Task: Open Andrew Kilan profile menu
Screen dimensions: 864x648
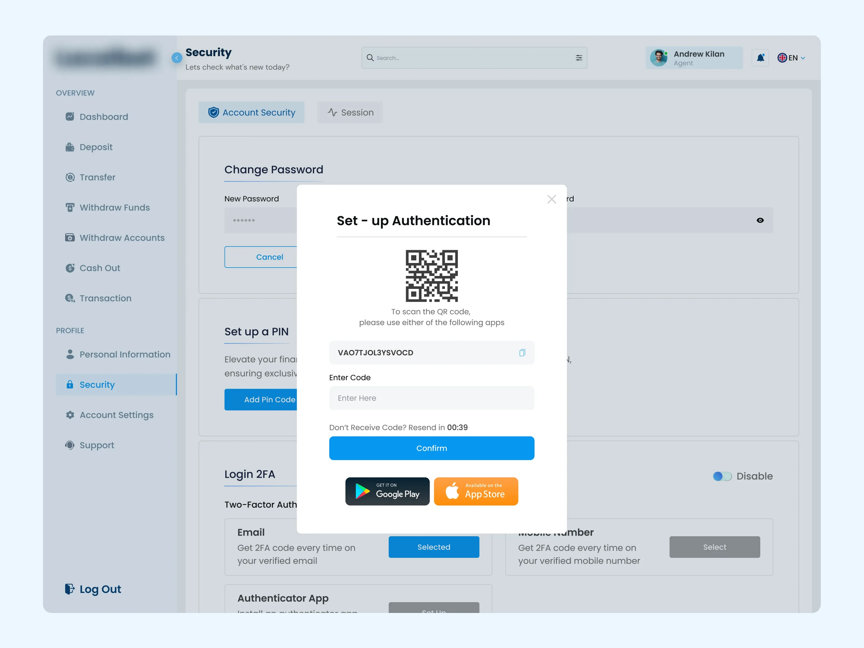Action: tap(694, 58)
